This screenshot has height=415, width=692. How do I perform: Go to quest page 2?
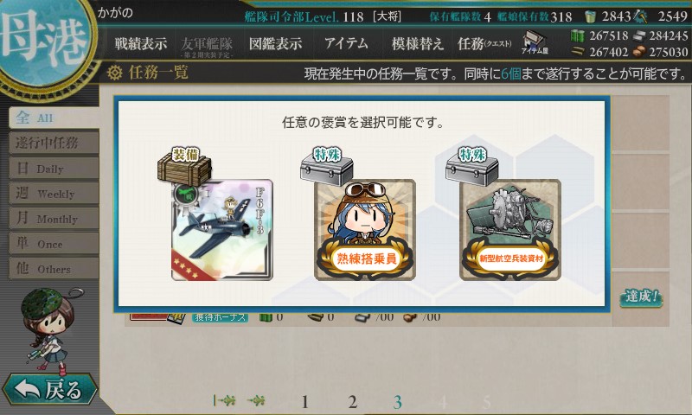point(352,402)
